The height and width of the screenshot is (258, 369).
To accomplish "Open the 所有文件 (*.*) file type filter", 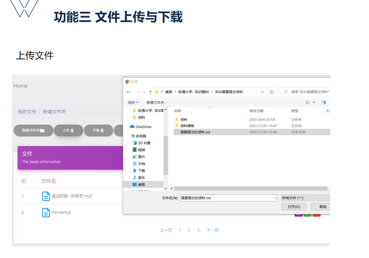I will pyautogui.click(x=306, y=198).
